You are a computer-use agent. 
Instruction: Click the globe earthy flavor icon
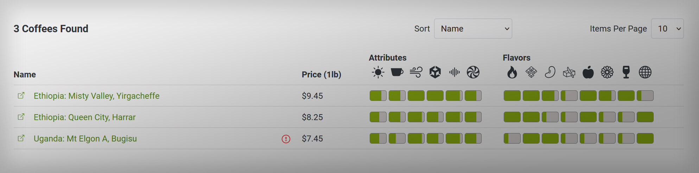point(645,72)
